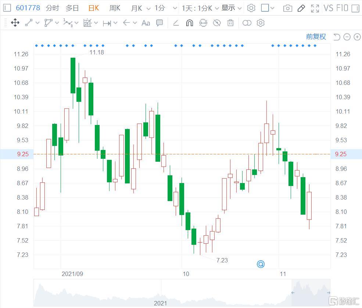Click stock code 601778

[x=28, y=8]
